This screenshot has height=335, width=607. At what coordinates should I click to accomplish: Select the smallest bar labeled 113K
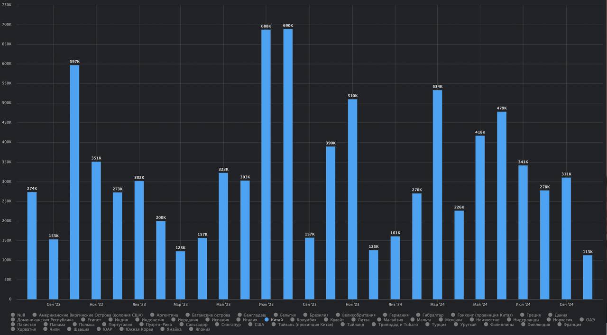point(588,277)
